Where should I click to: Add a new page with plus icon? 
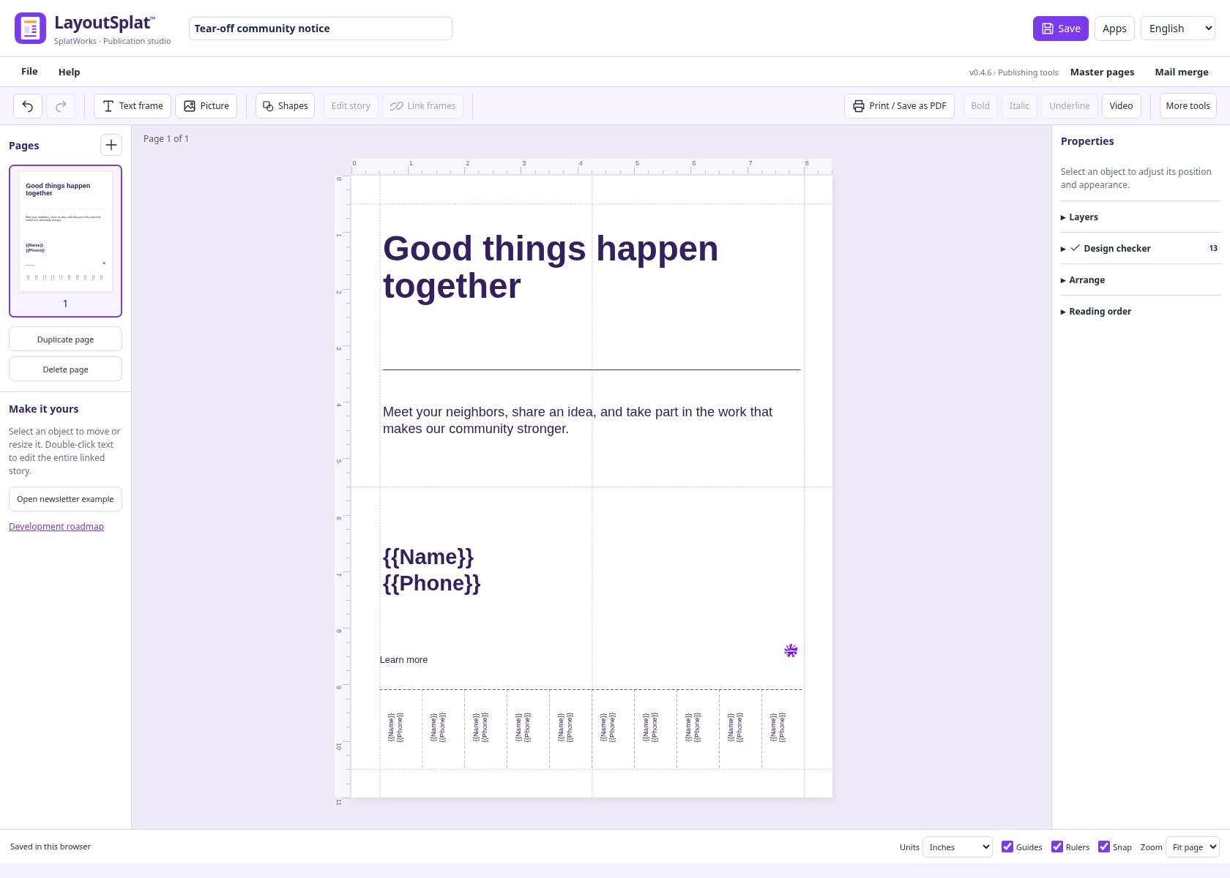coord(111,145)
